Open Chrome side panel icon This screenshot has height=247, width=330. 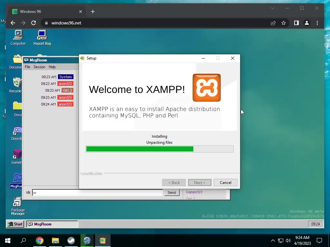(x=296, y=23)
